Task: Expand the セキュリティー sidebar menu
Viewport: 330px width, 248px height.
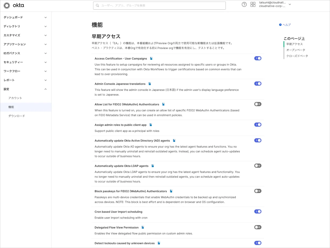Action: 25,62
